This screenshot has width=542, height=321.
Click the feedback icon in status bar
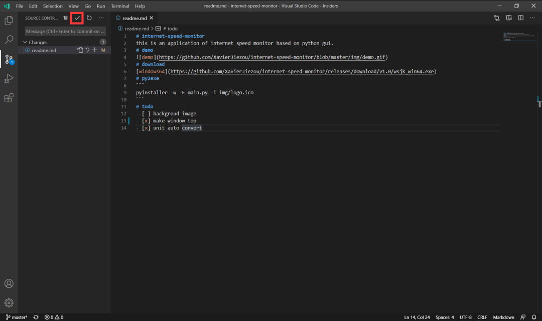[523, 317]
